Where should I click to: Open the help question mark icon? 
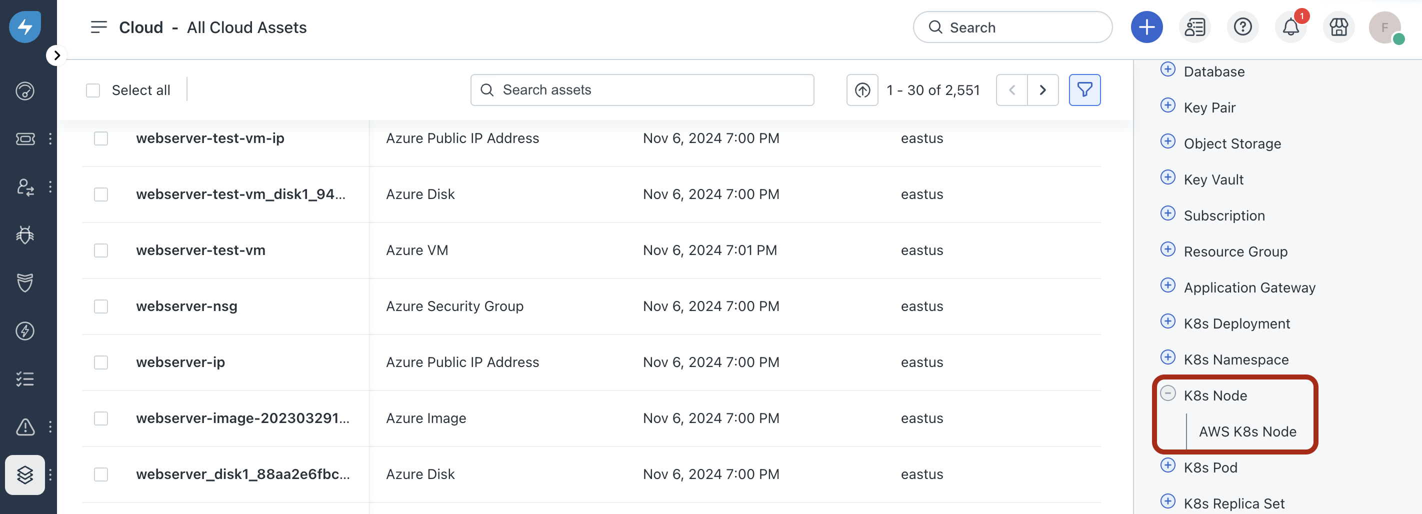[x=1242, y=26]
